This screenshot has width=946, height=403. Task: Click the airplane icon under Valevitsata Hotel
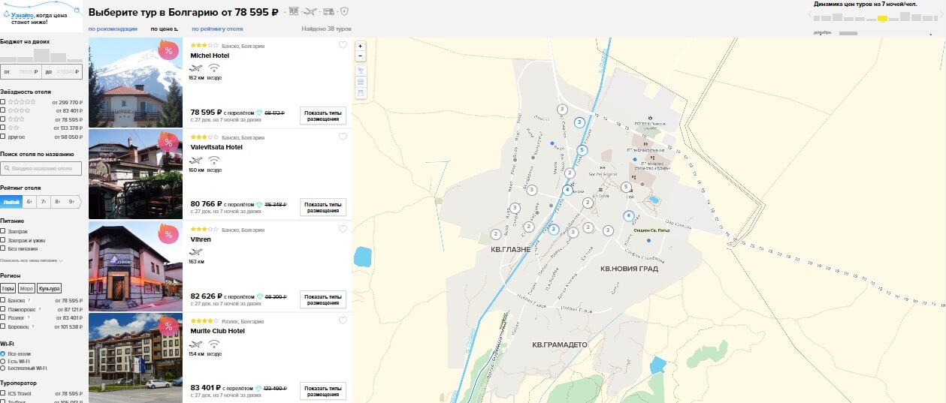pos(196,160)
